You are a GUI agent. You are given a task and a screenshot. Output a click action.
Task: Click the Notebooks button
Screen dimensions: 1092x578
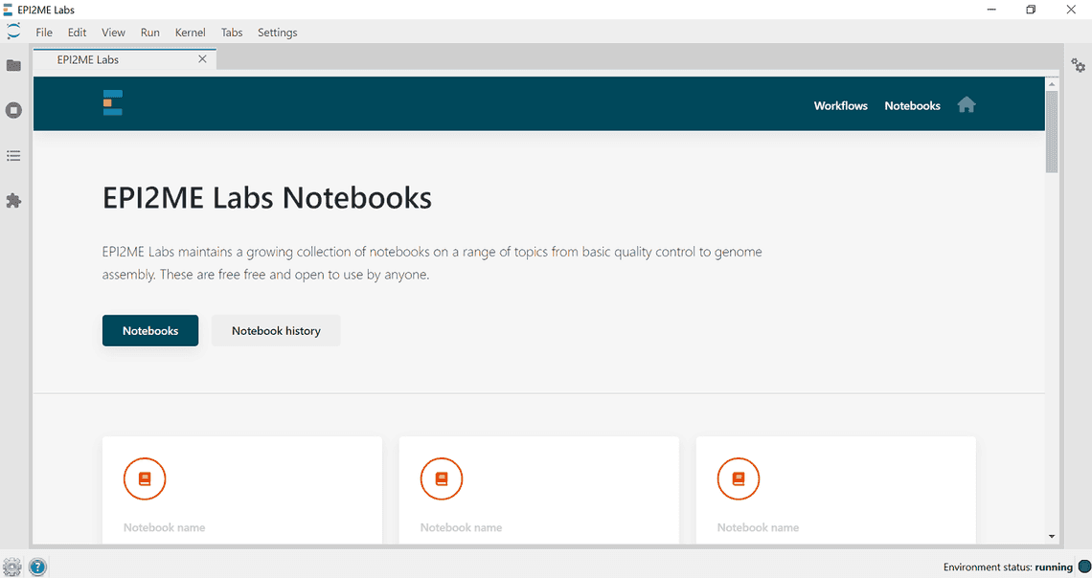point(150,331)
